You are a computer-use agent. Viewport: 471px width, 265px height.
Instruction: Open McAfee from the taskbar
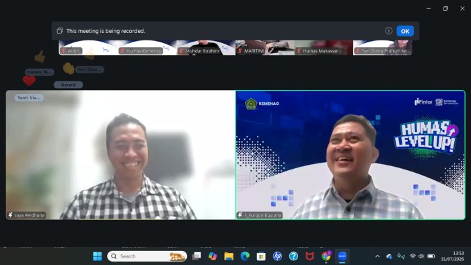310,256
